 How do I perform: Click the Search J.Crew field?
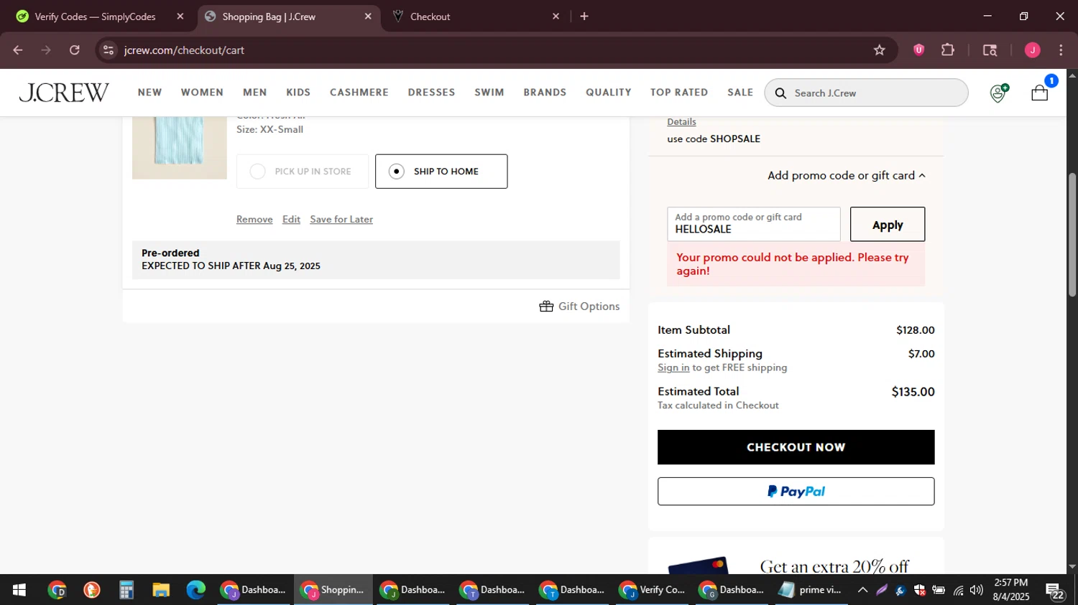click(866, 93)
